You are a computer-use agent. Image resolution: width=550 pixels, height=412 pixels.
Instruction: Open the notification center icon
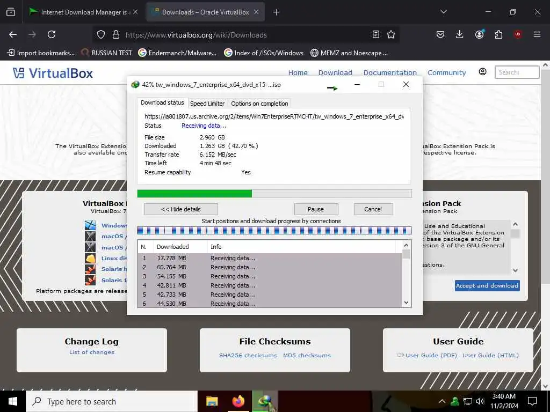click(x=532, y=401)
